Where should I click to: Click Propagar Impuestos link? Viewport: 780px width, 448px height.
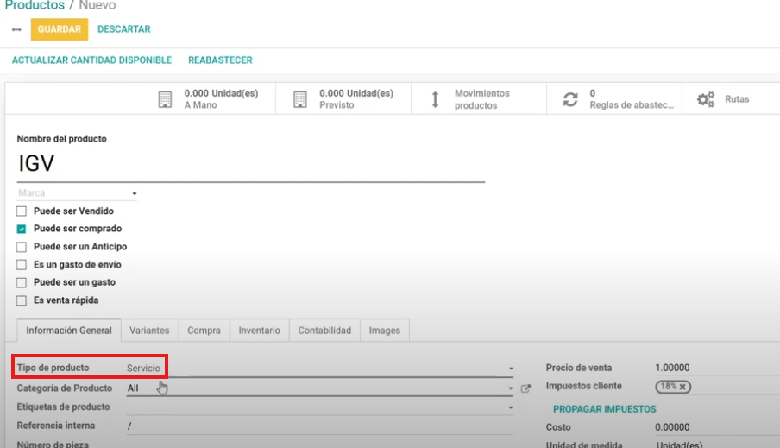click(x=604, y=409)
